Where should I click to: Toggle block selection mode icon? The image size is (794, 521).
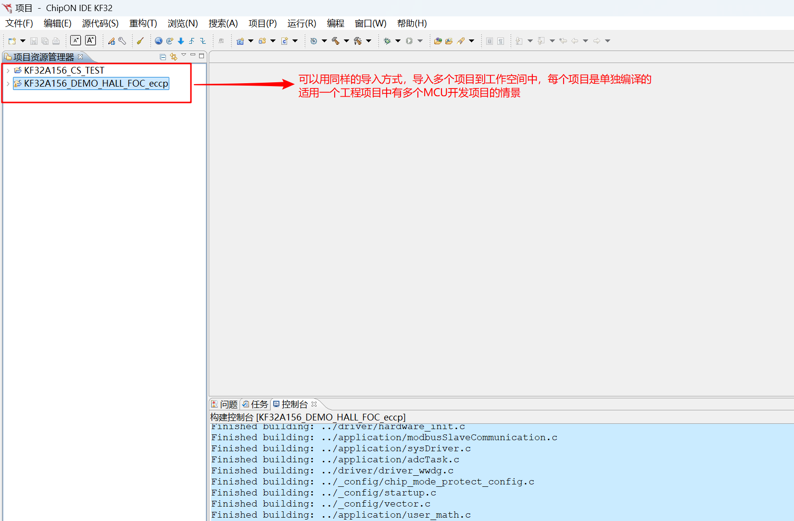pyautogui.click(x=489, y=41)
